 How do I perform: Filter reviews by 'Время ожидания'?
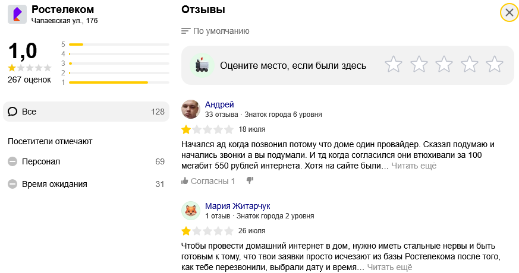point(86,184)
